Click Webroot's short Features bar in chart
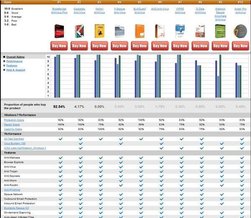 [218, 87]
